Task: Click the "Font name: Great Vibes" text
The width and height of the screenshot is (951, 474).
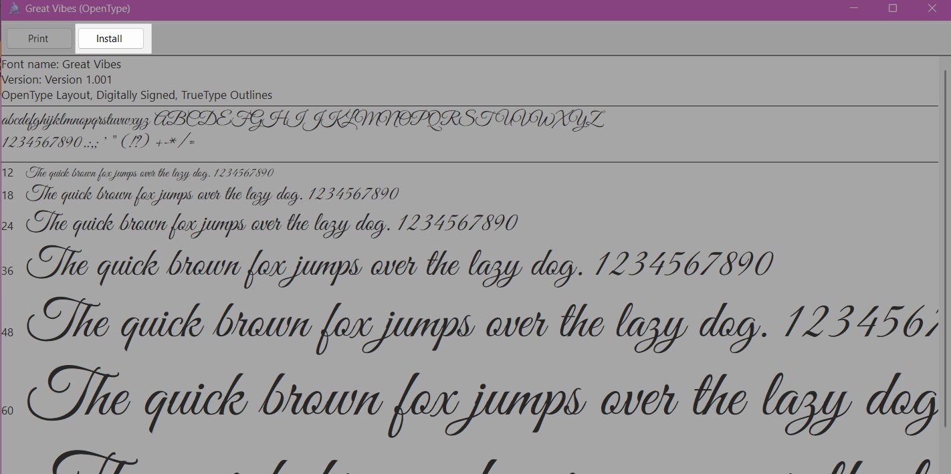Action: 62,65
